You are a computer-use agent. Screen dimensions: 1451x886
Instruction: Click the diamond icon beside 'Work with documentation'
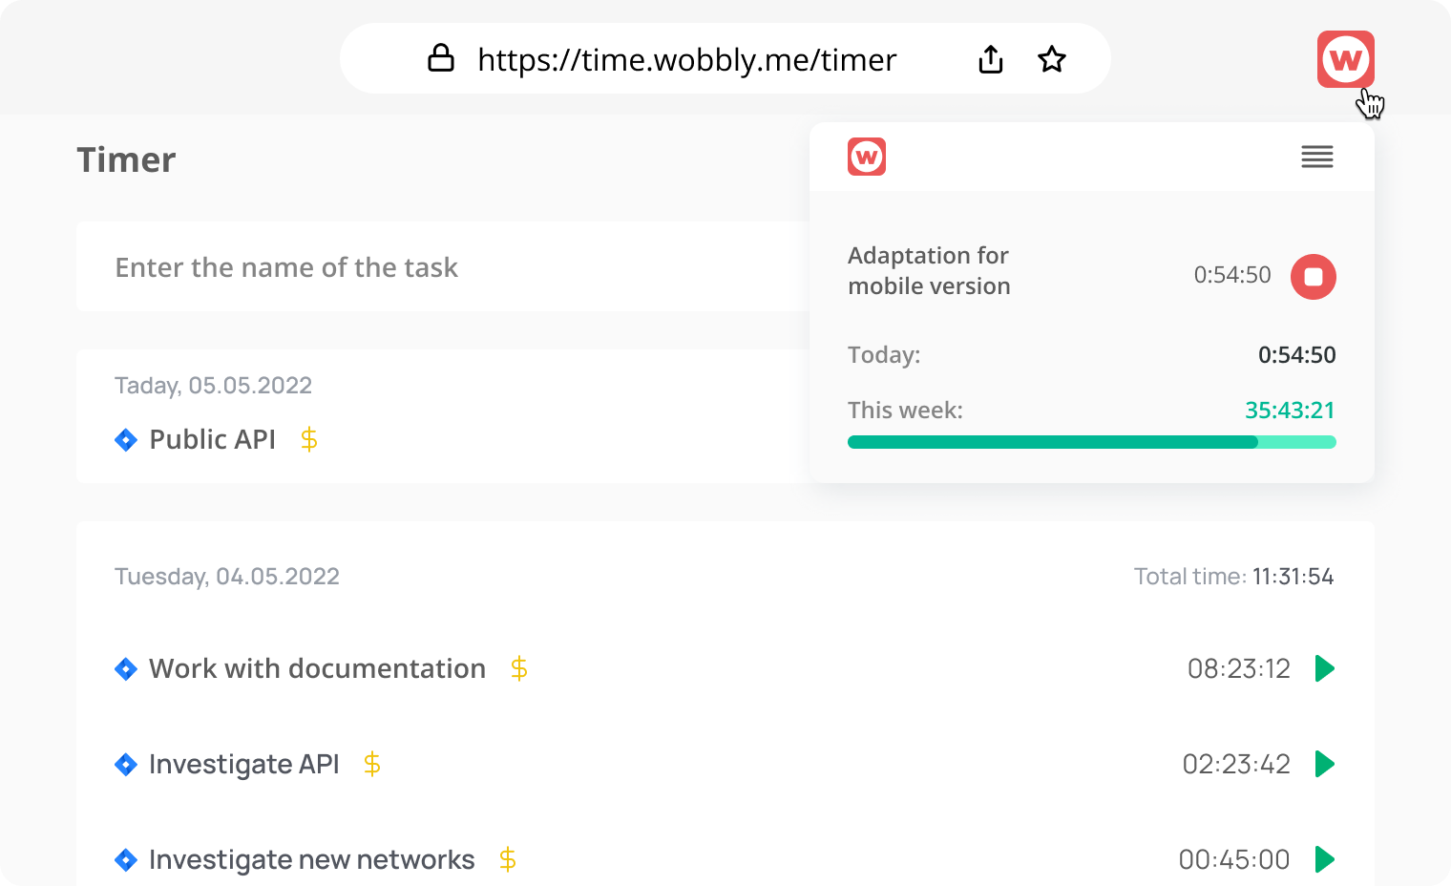(126, 669)
